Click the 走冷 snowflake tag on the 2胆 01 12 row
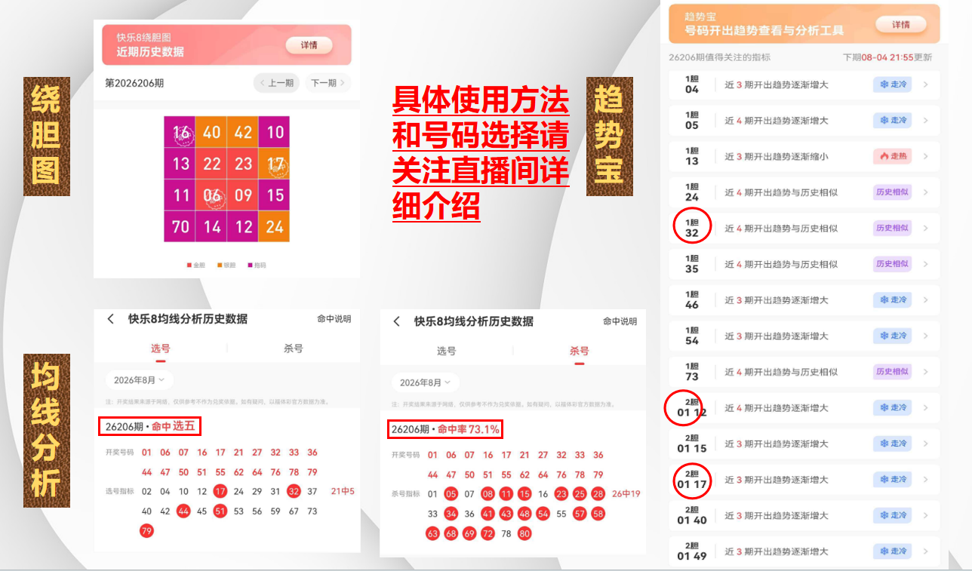 coord(892,408)
